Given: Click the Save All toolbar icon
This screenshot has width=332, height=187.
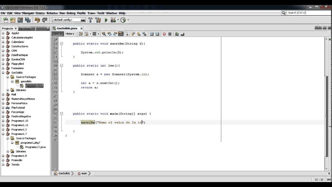Looking at the screenshot, I should 28,20.
